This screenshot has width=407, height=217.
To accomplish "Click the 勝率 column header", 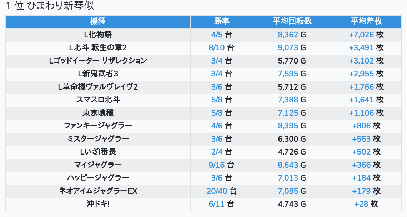I will 221,21.
